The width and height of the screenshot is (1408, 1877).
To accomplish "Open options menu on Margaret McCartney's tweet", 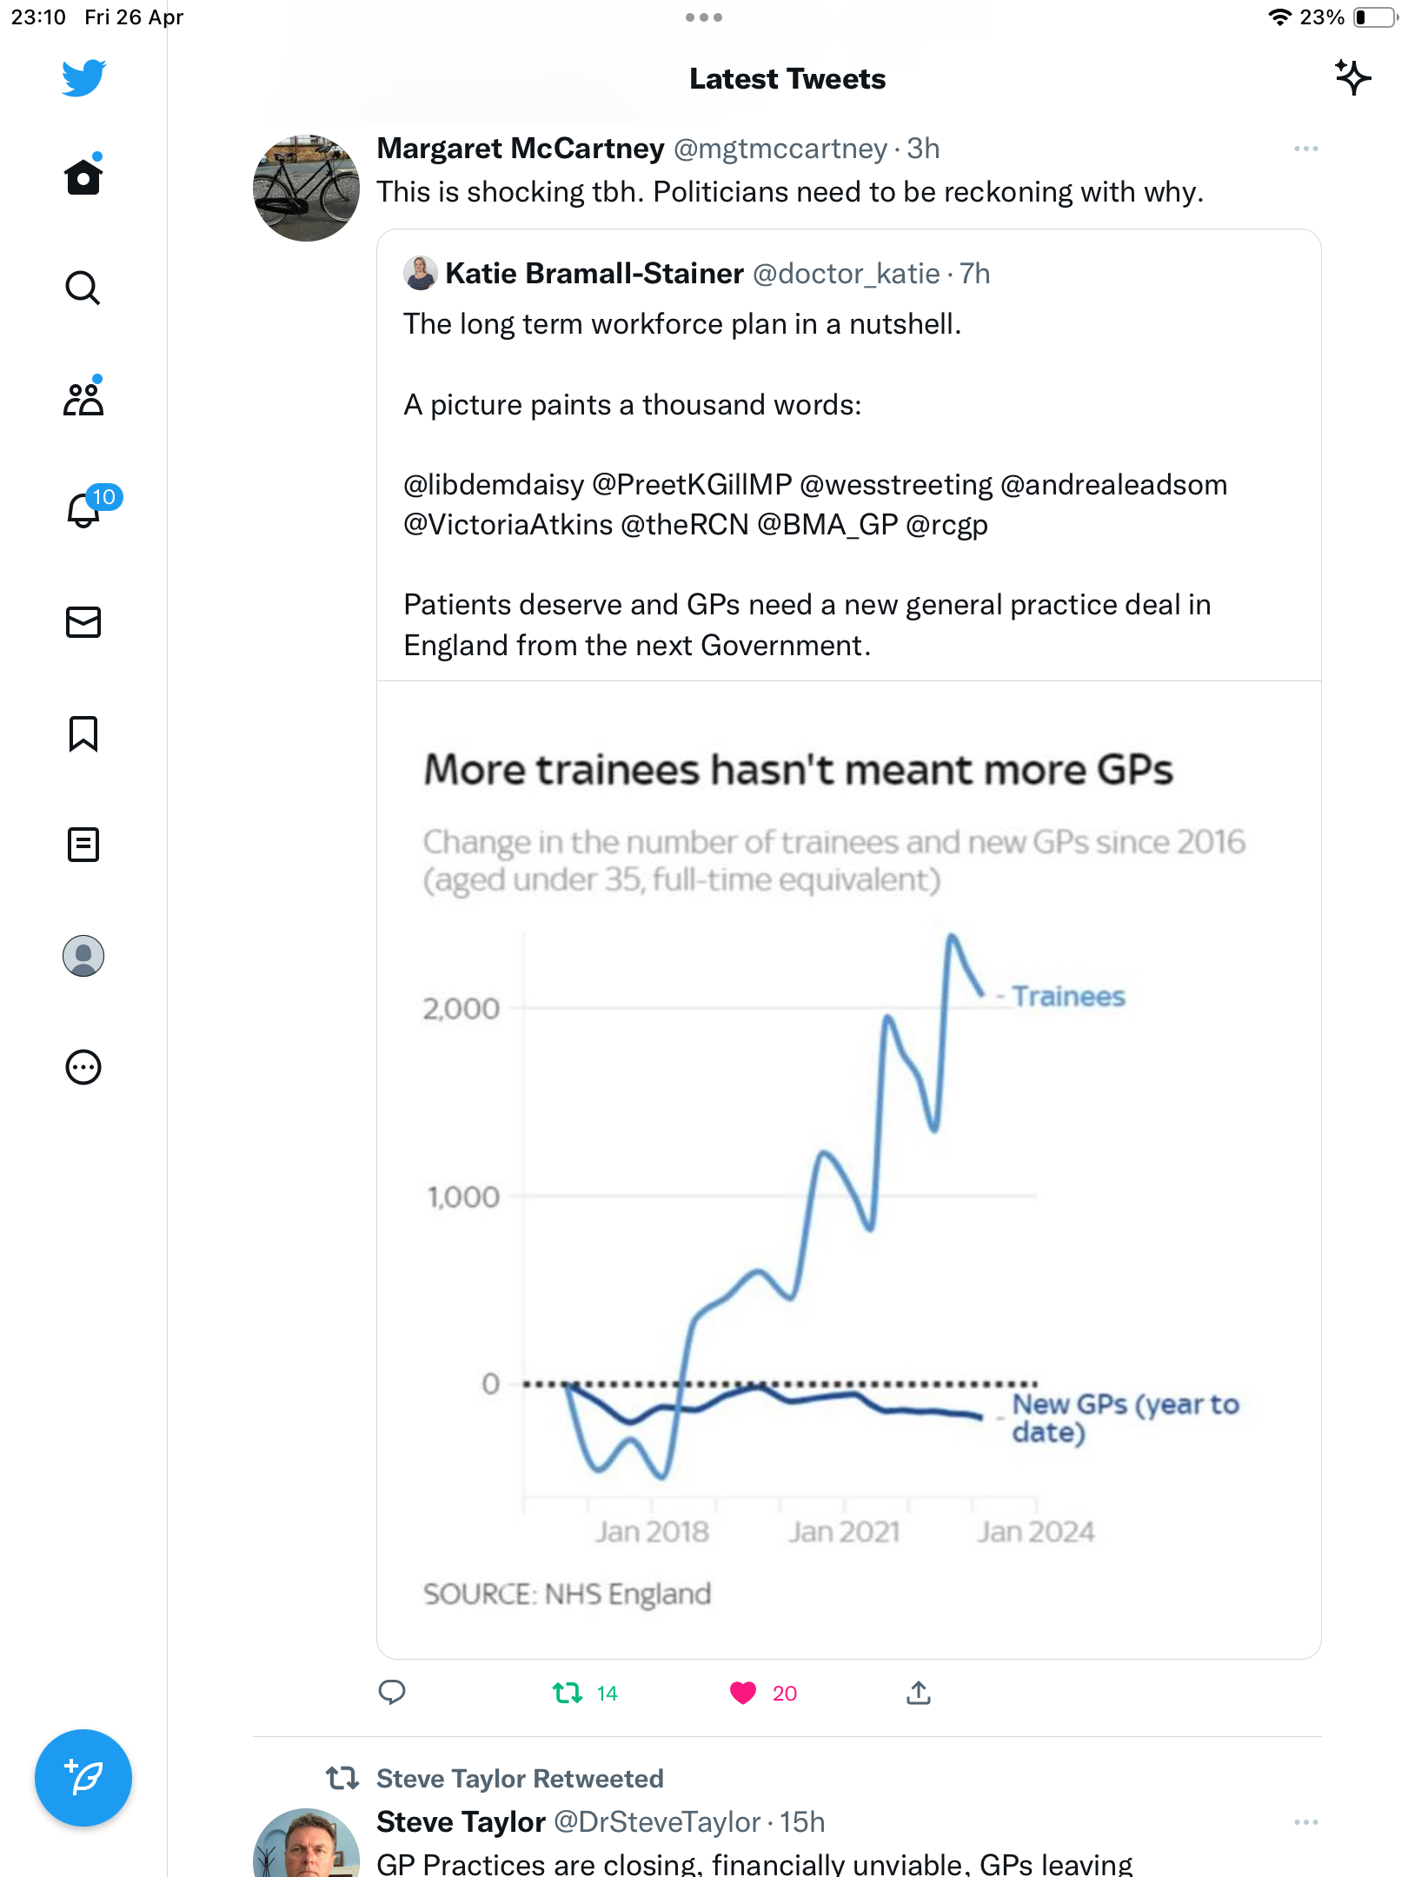I will (x=1305, y=149).
